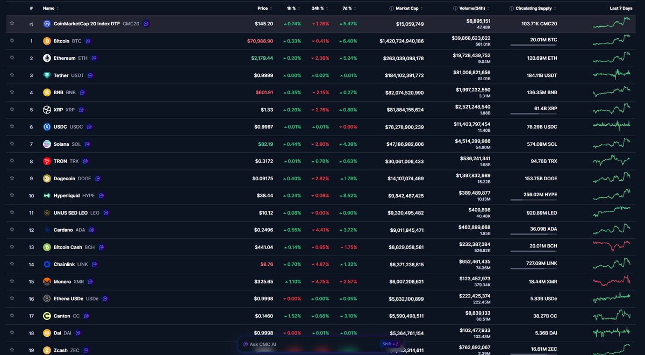Open the AI badge next to CC symbol
Image resolution: width=645 pixels, height=355 pixels.
click(x=85, y=316)
